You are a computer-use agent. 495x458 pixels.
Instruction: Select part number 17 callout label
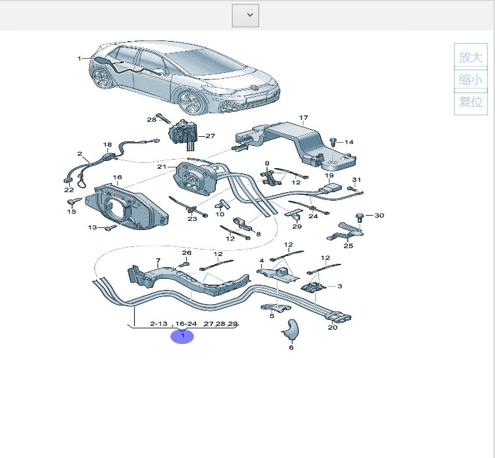click(x=304, y=118)
